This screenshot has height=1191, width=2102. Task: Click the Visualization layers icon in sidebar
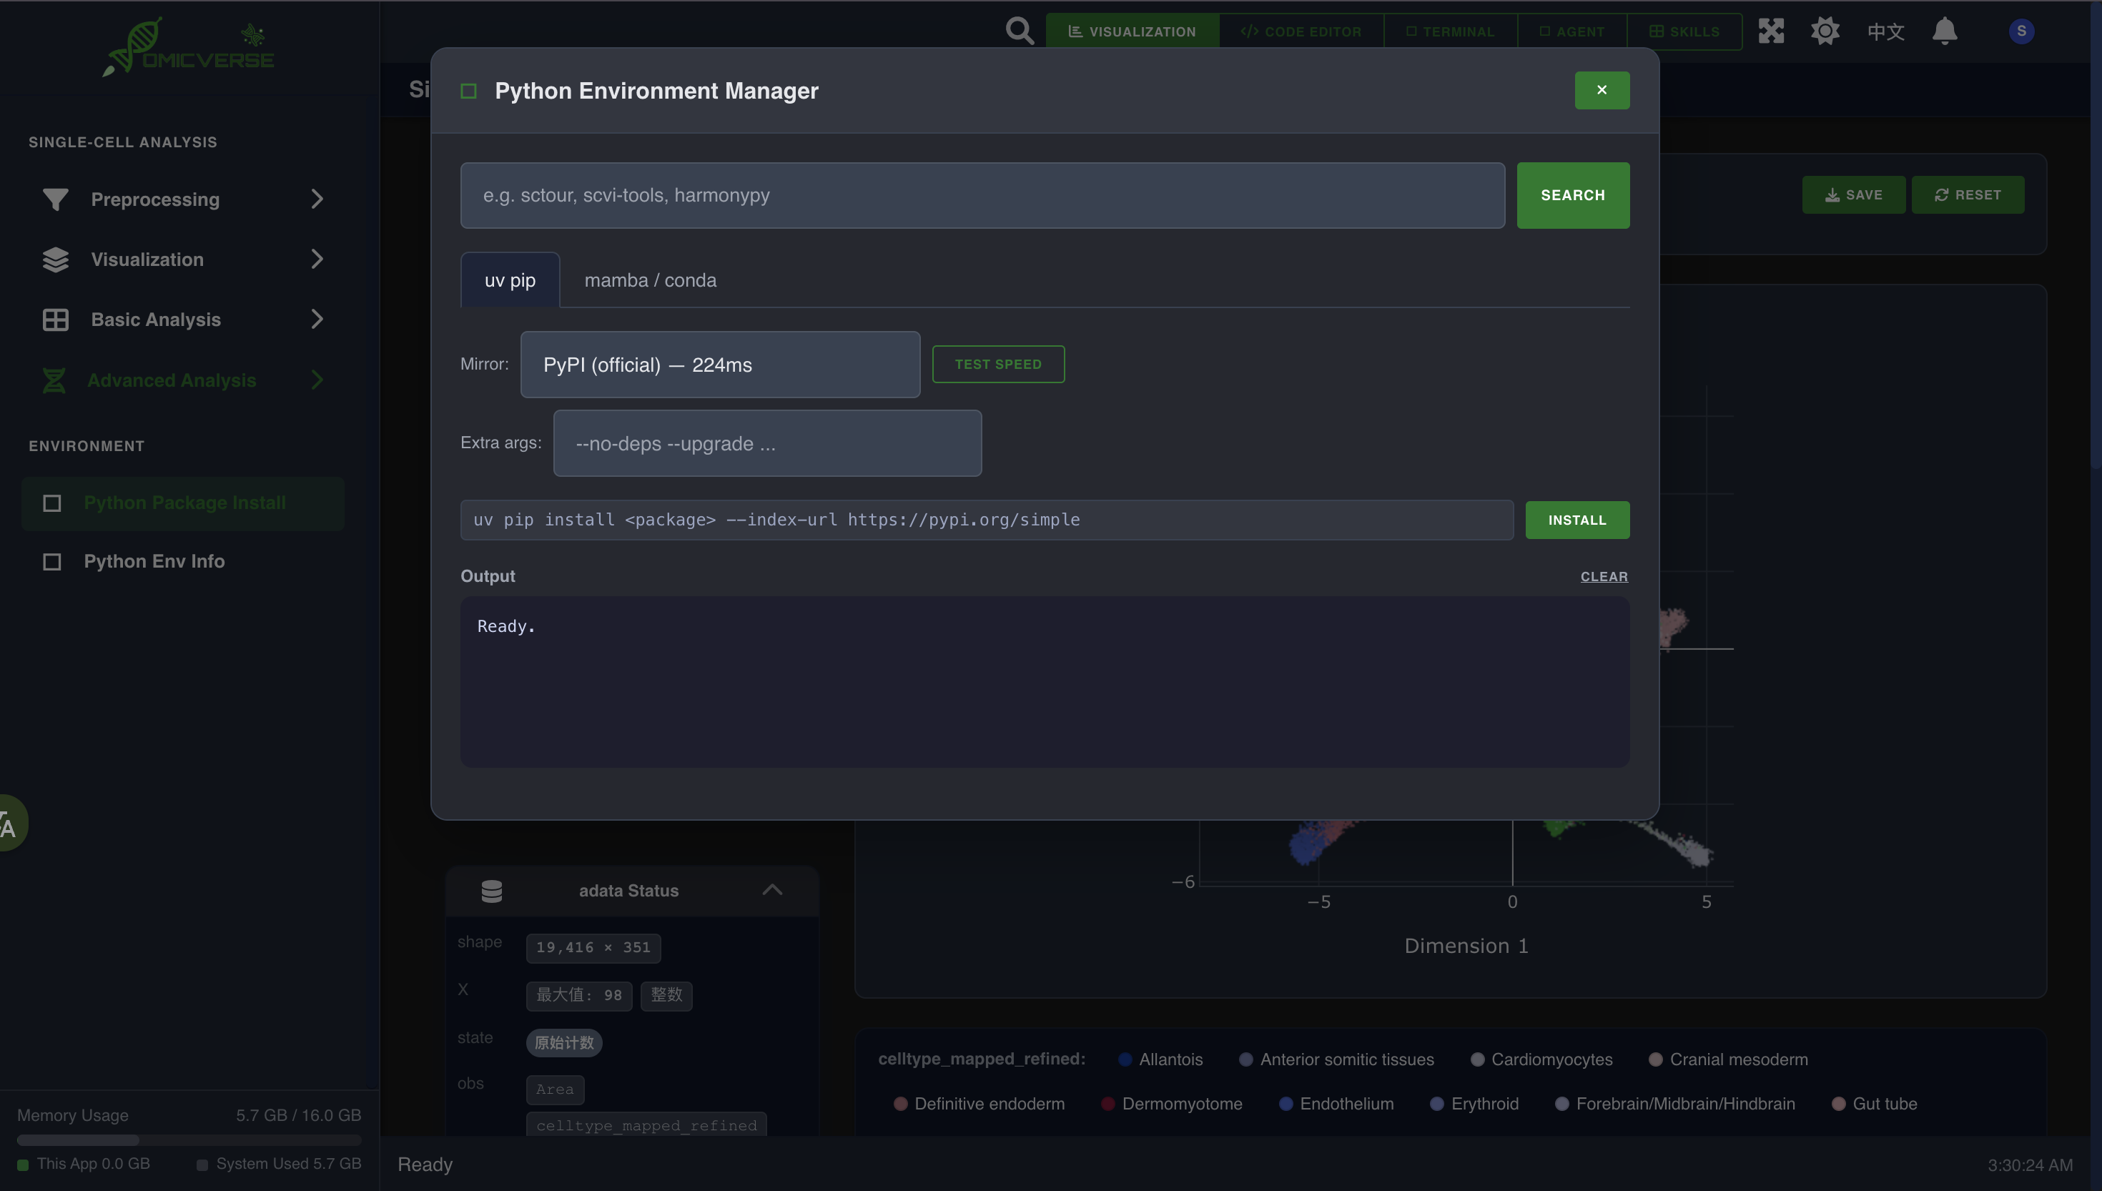coord(54,260)
